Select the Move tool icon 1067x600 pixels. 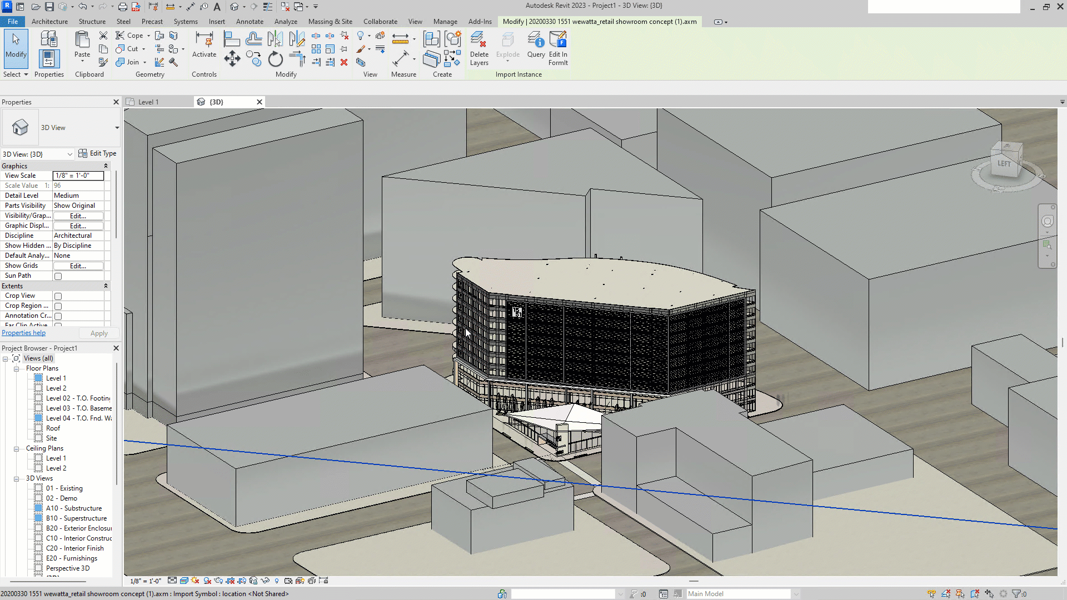tap(232, 59)
